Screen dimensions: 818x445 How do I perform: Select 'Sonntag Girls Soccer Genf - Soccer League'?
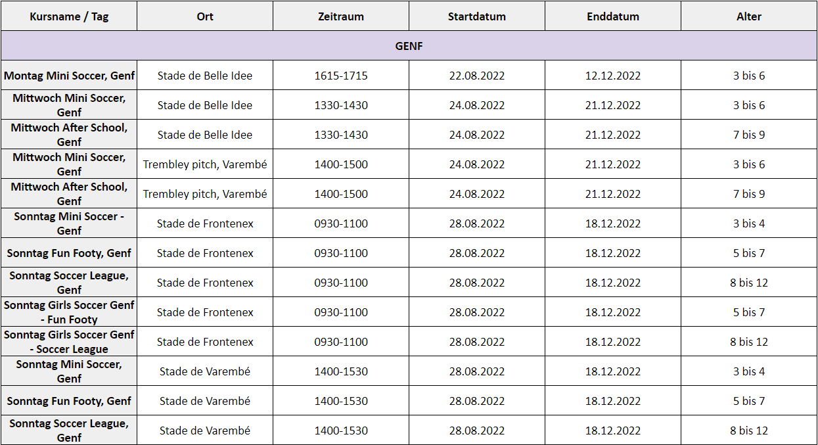coord(69,342)
